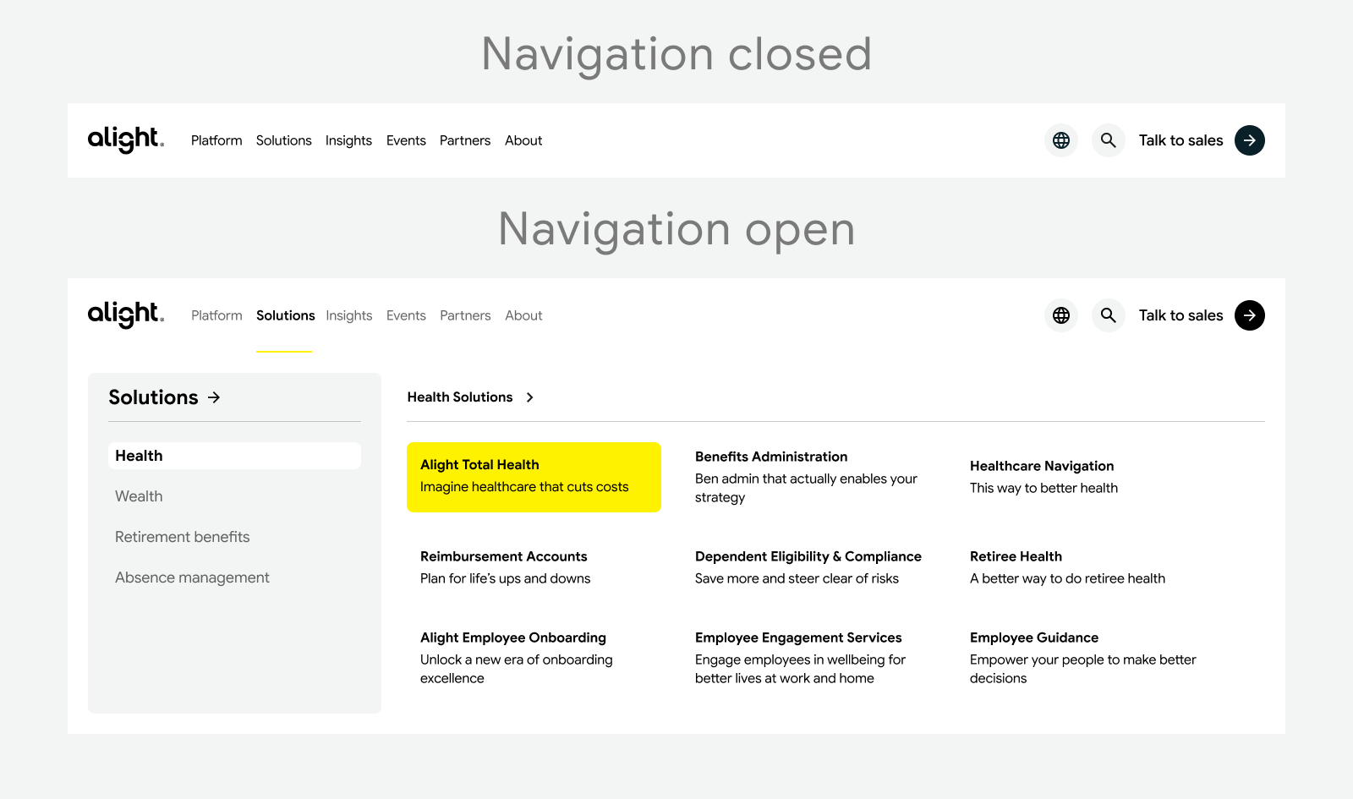1353x799 pixels.
Task: Open the Insights menu in open navigation
Action: coord(348,315)
